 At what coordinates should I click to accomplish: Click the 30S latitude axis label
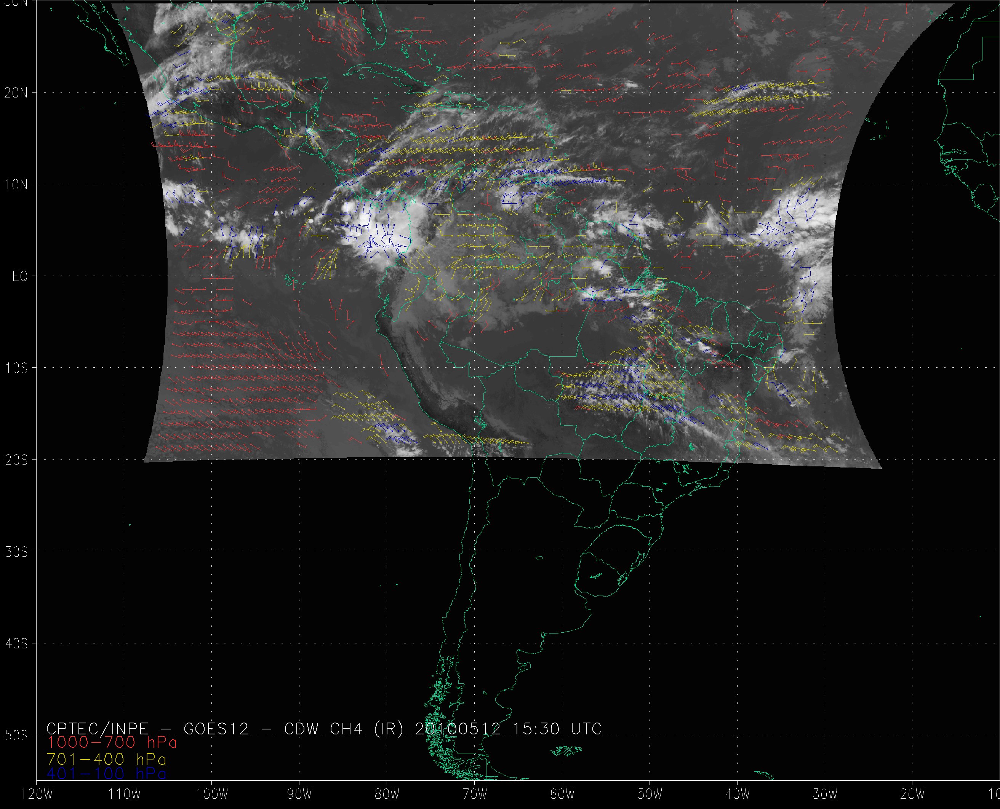pyautogui.click(x=16, y=552)
